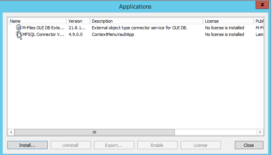Click the Enable button
Image resolution: width=272 pixels, height=155 pixels.
[x=157, y=145]
